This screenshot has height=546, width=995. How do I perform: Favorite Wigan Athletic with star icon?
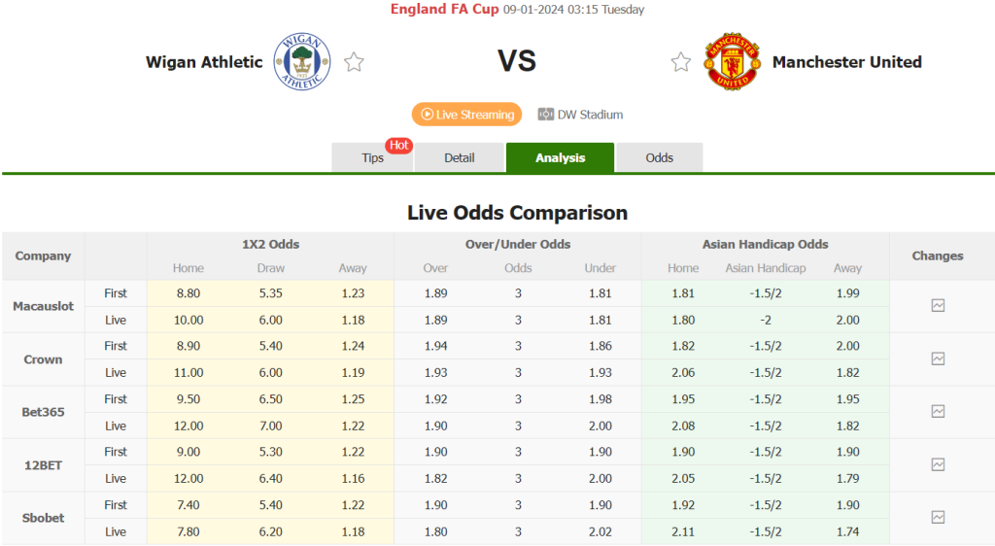(x=354, y=62)
